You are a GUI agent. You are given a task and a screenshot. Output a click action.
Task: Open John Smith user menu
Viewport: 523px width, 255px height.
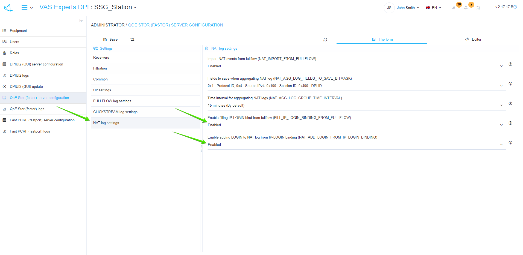(x=408, y=8)
